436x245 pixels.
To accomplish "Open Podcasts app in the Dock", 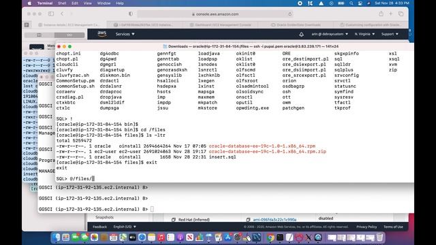I will tap(180, 238).
